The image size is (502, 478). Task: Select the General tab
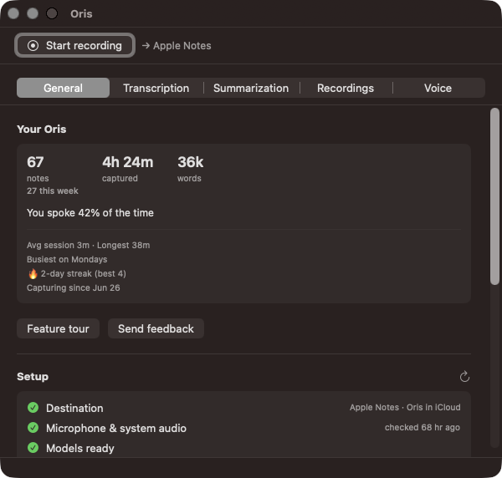tap(63, 88)
